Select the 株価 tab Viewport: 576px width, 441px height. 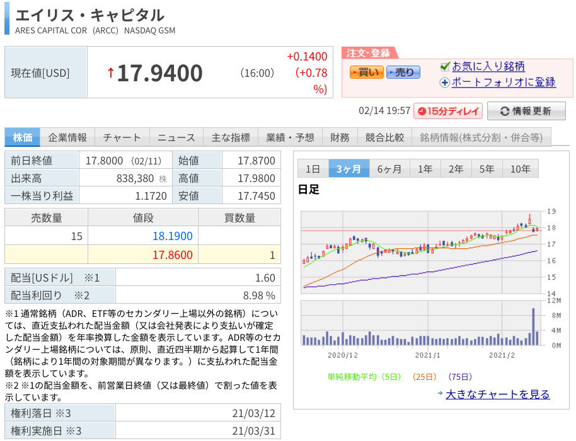click(23, 137)
